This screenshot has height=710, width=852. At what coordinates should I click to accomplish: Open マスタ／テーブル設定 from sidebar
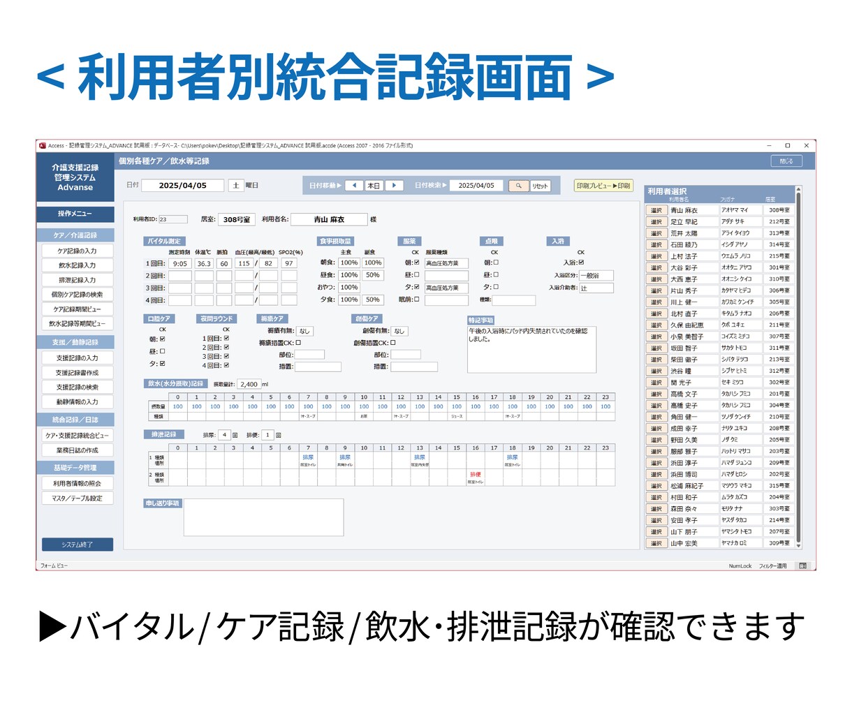pyautogui.click(x=77, y=498)
